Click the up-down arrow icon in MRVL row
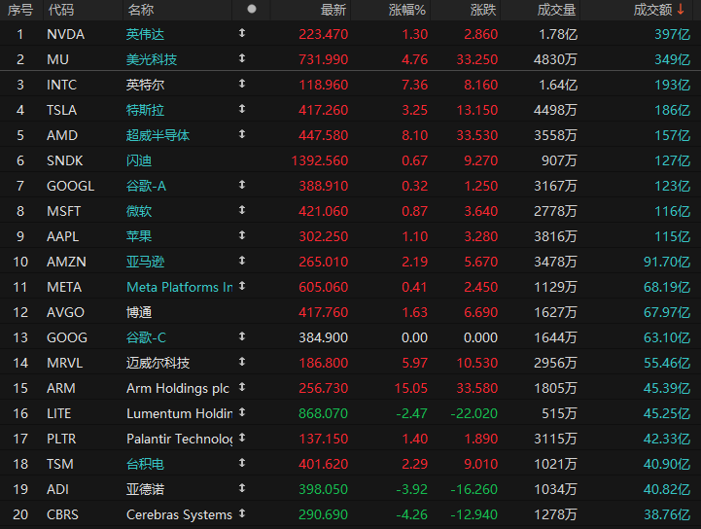The width and height of the screenshot is (701, 529). (x=242, y=362)
